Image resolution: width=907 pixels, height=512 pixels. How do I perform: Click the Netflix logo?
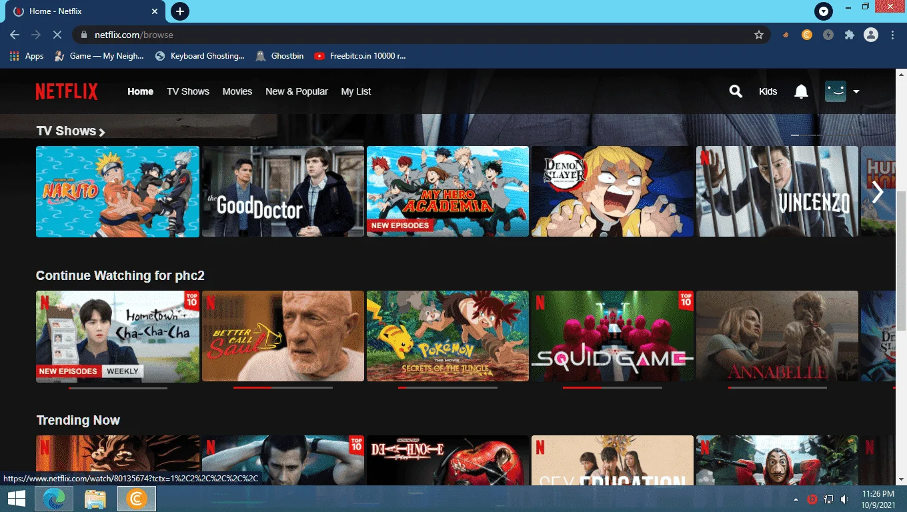(67, 91)
